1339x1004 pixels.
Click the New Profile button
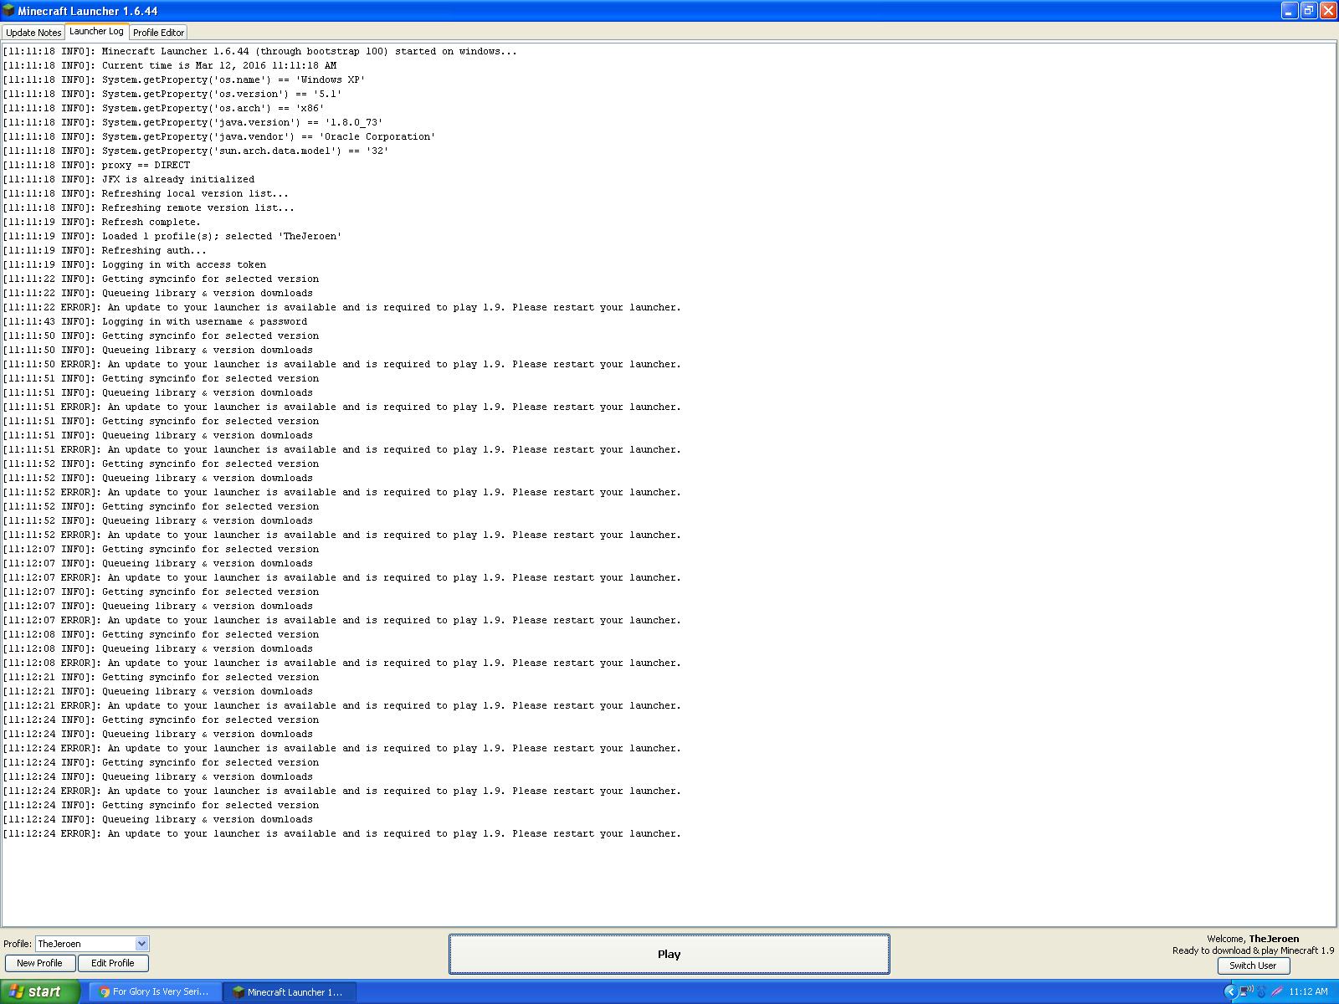pos(39,963)
